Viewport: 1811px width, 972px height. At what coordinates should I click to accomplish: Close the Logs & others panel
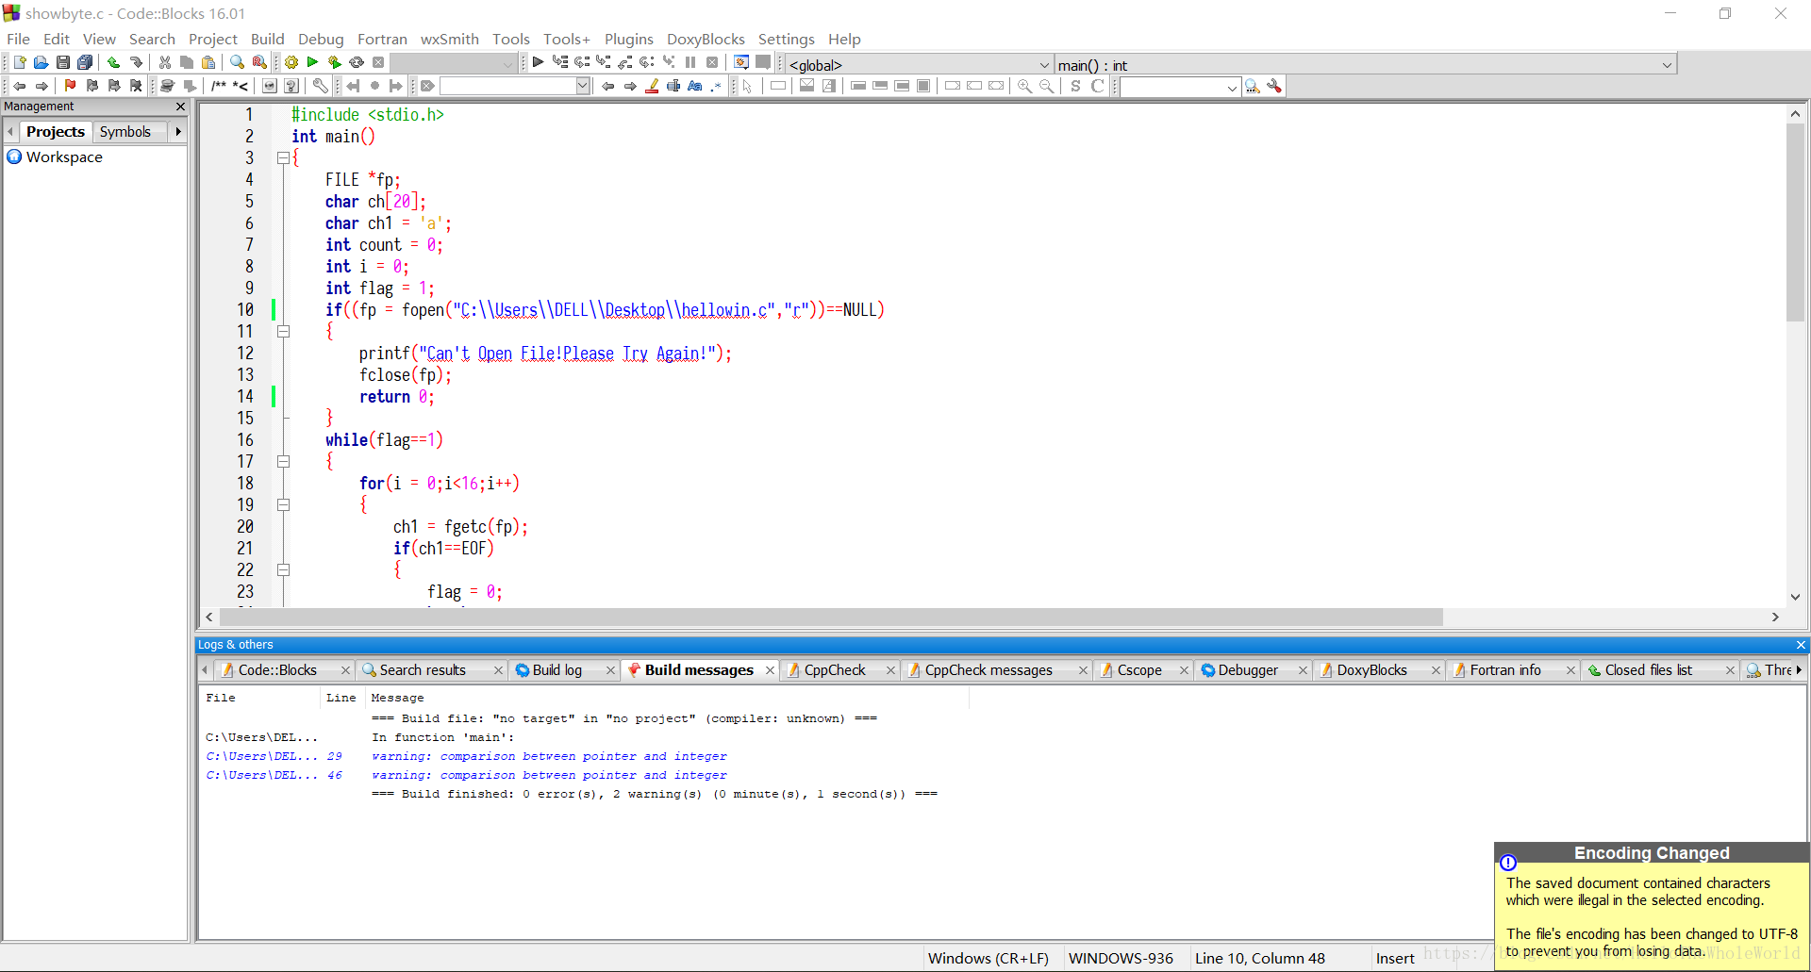(1801, 645)
